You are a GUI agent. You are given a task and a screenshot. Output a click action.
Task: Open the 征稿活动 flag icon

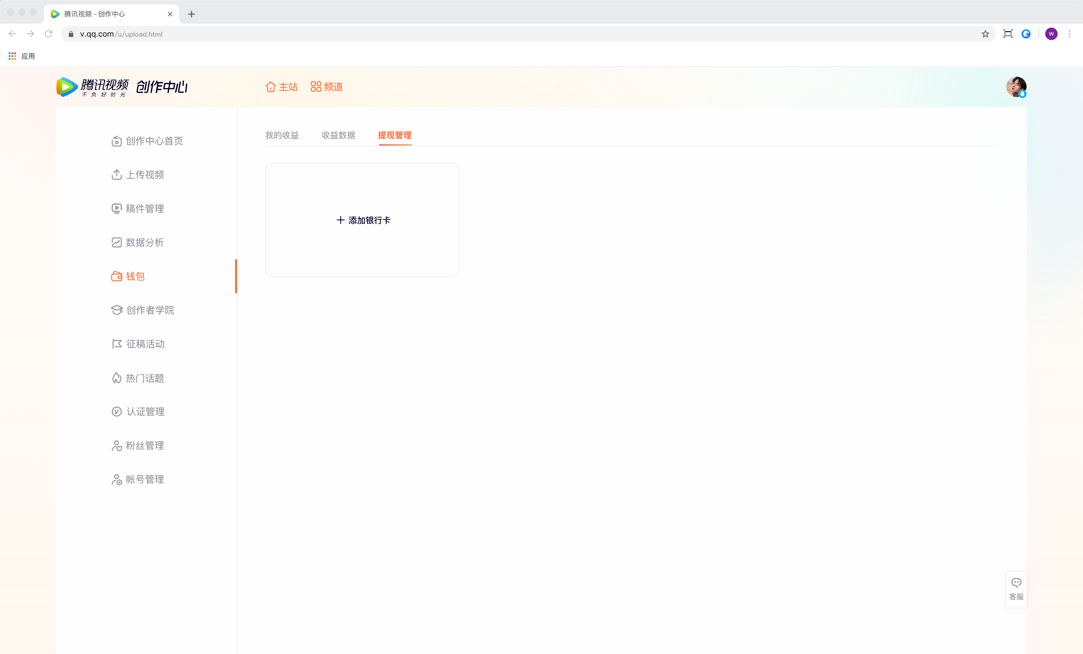(x=116, y=344)
